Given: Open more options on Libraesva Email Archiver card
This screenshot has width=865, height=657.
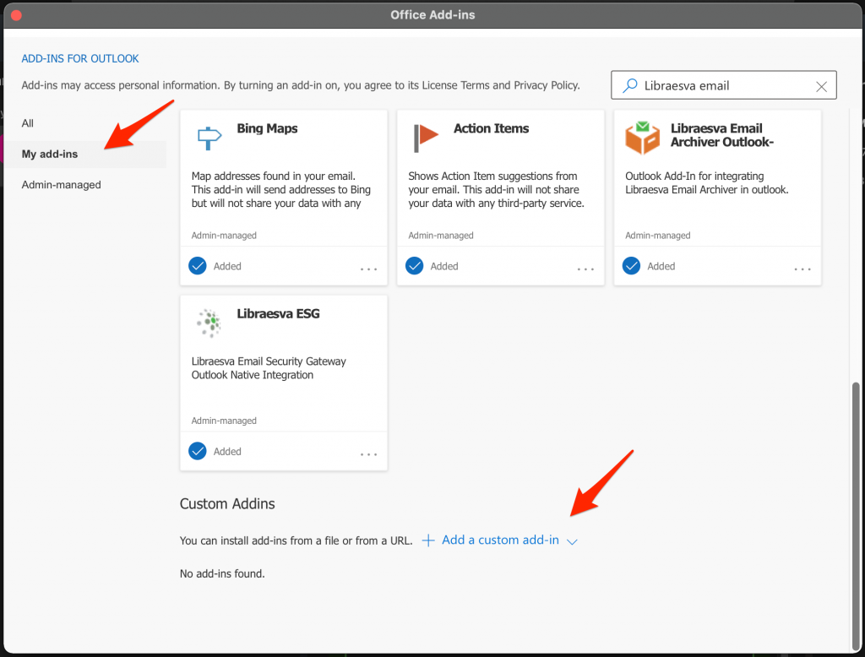Looking at the screenshot, I should [802, 269].
